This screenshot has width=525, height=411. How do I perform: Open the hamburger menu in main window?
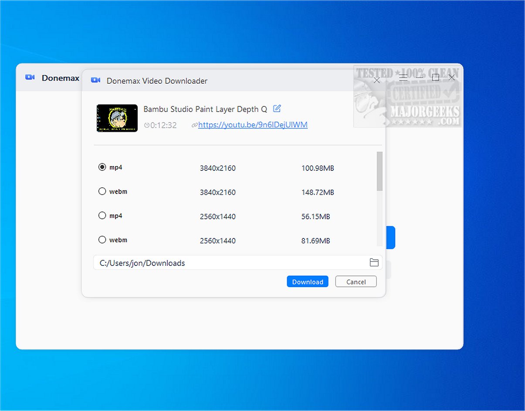pyautogui.click(x=403, y=78)
